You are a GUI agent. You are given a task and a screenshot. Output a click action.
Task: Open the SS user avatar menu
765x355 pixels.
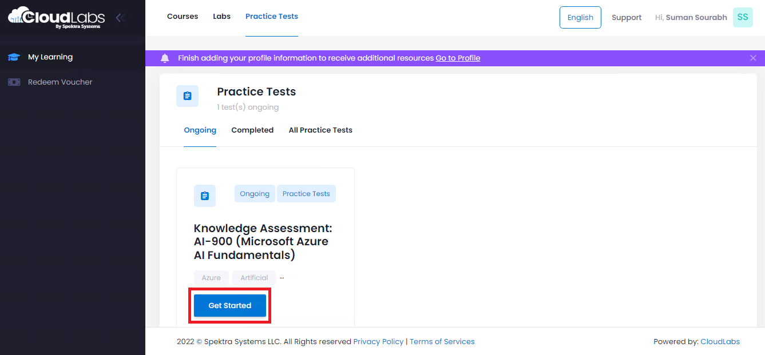743,17
